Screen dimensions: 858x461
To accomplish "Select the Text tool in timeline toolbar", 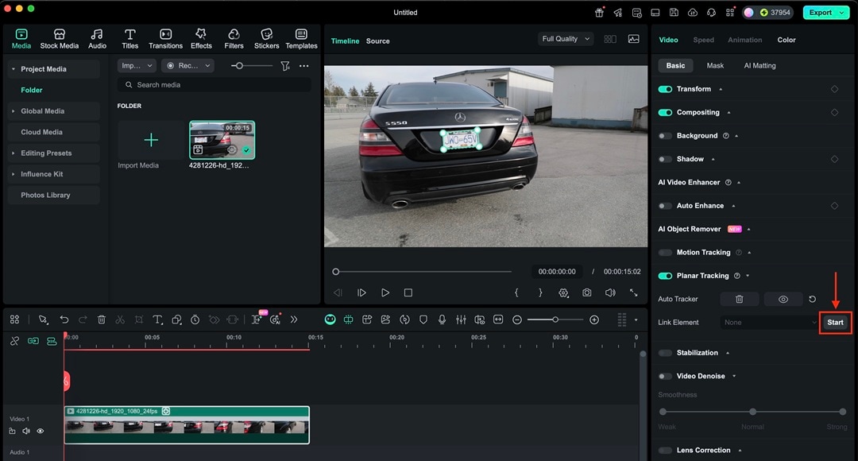I will click(157, 320).
